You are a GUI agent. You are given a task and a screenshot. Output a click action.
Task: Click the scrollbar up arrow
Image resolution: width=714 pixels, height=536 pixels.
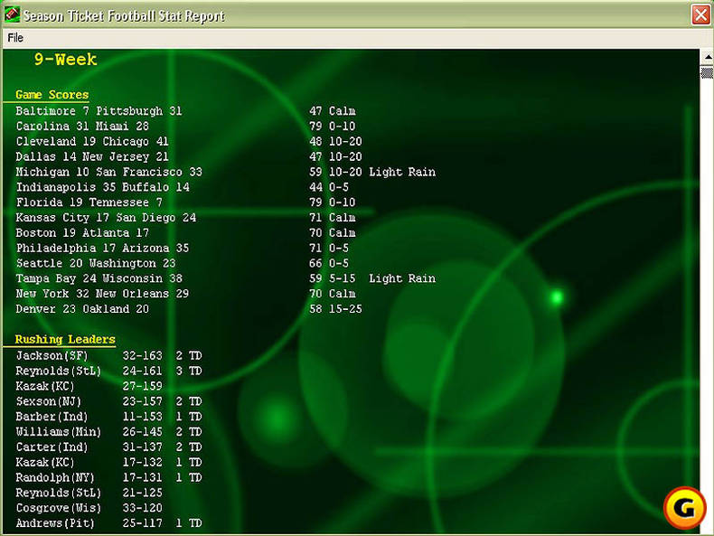[x=707, y=57]
